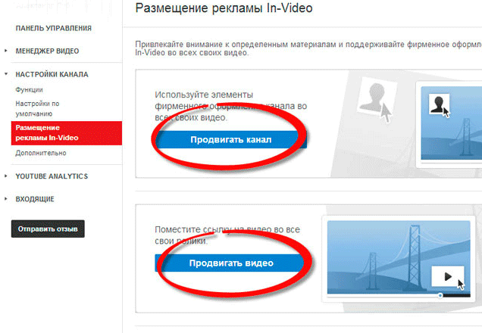Click the bridge thumbnail in the channel card
Viewport: 482px width, 333px height.
coord(451,123)
